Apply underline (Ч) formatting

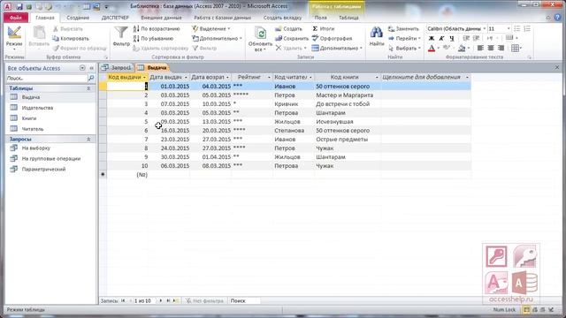[452, 38]
